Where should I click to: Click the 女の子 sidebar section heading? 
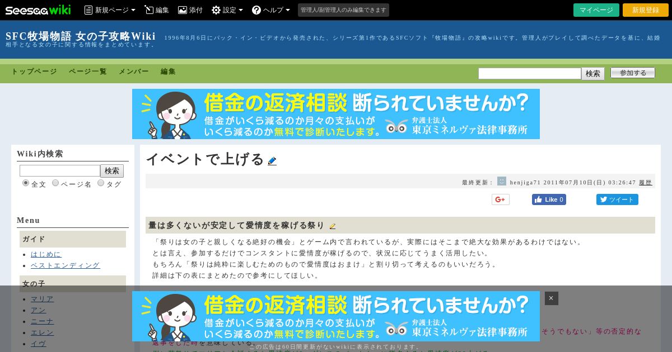73,284
